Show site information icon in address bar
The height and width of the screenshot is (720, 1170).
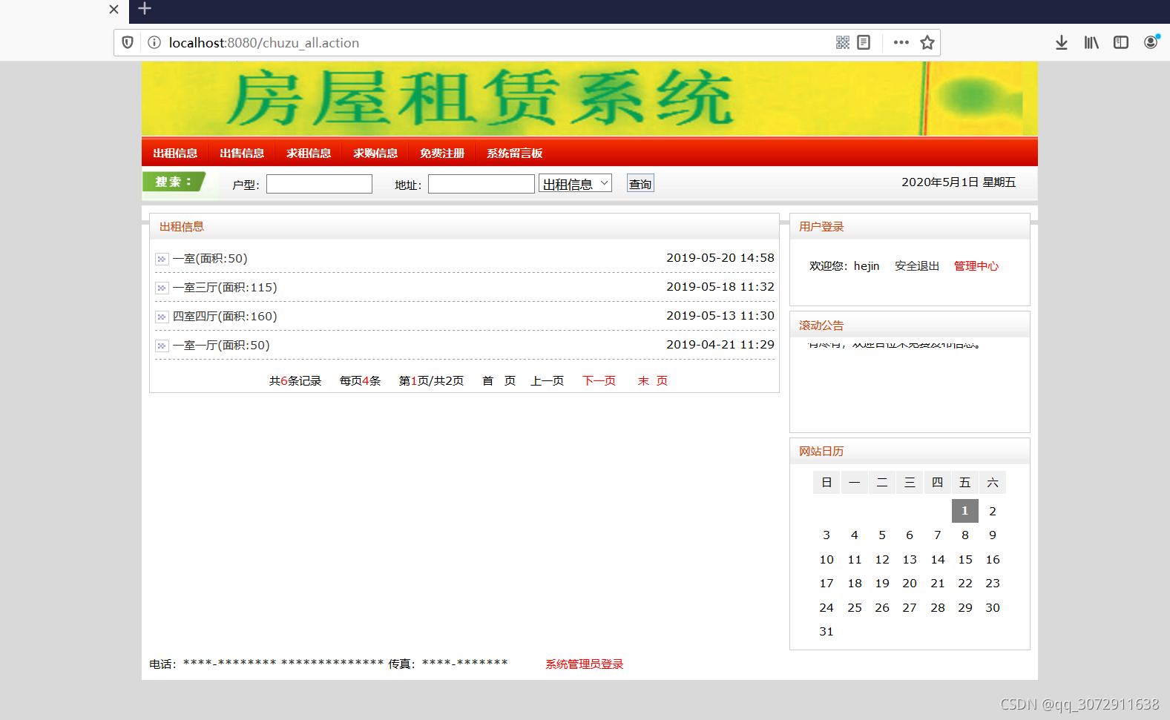point(154,42)
